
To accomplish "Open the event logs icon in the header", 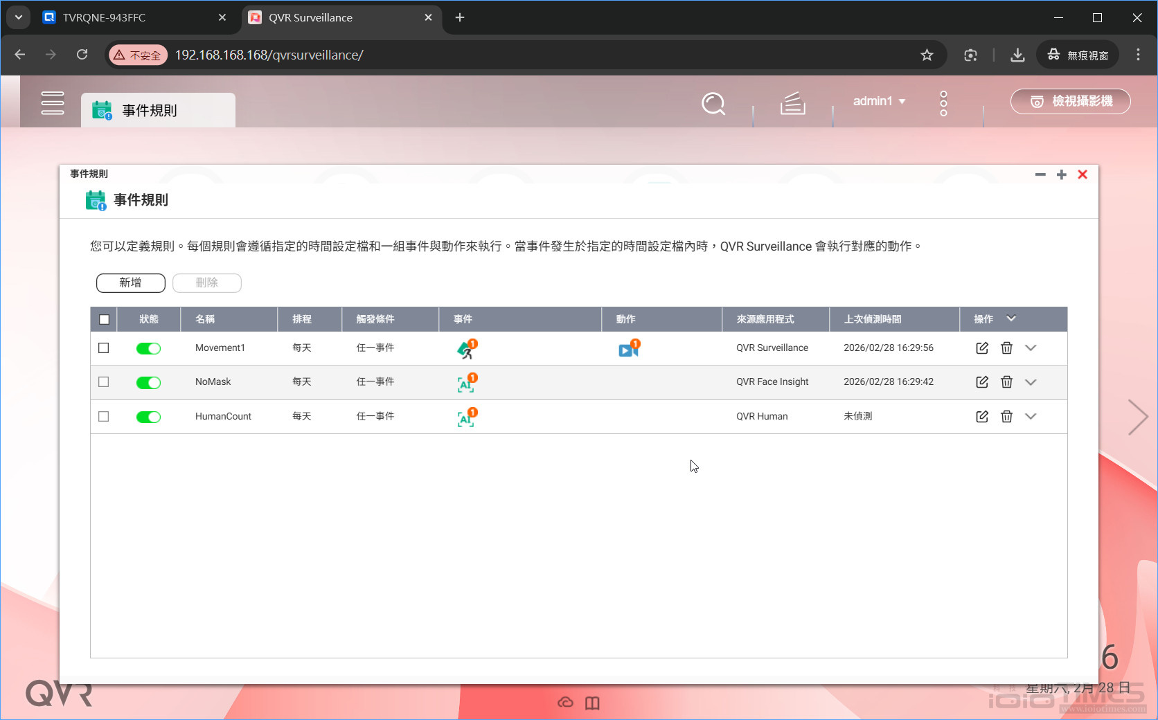I will coord(792,104).
